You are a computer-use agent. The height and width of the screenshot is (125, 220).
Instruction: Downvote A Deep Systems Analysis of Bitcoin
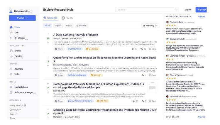coord(48,43)
